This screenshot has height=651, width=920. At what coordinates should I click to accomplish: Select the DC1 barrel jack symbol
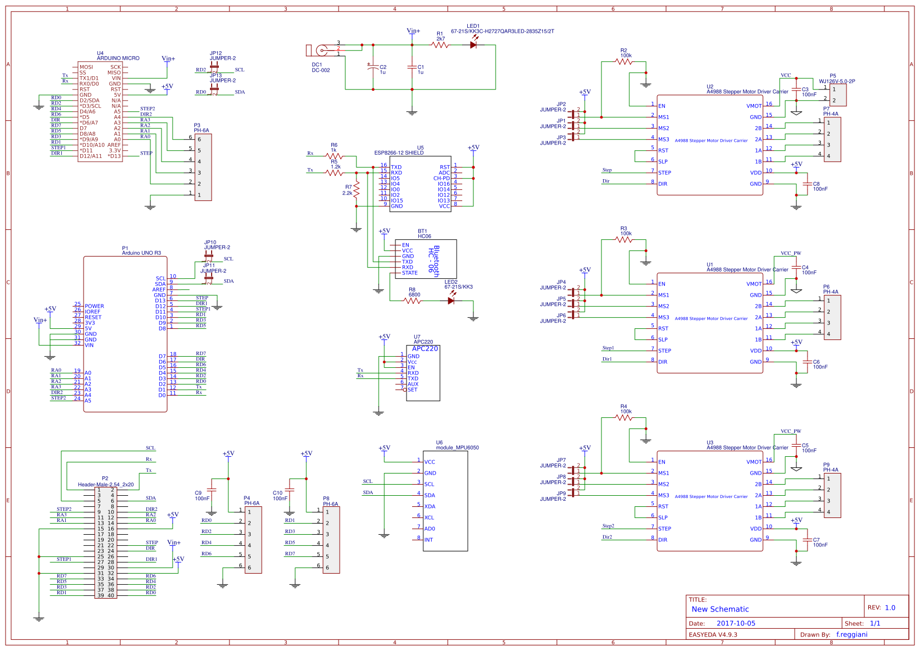[x=319, y=51]
